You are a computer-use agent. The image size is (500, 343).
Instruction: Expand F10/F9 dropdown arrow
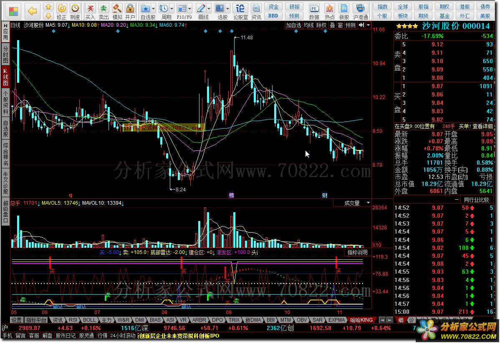(x=190, y=9)
